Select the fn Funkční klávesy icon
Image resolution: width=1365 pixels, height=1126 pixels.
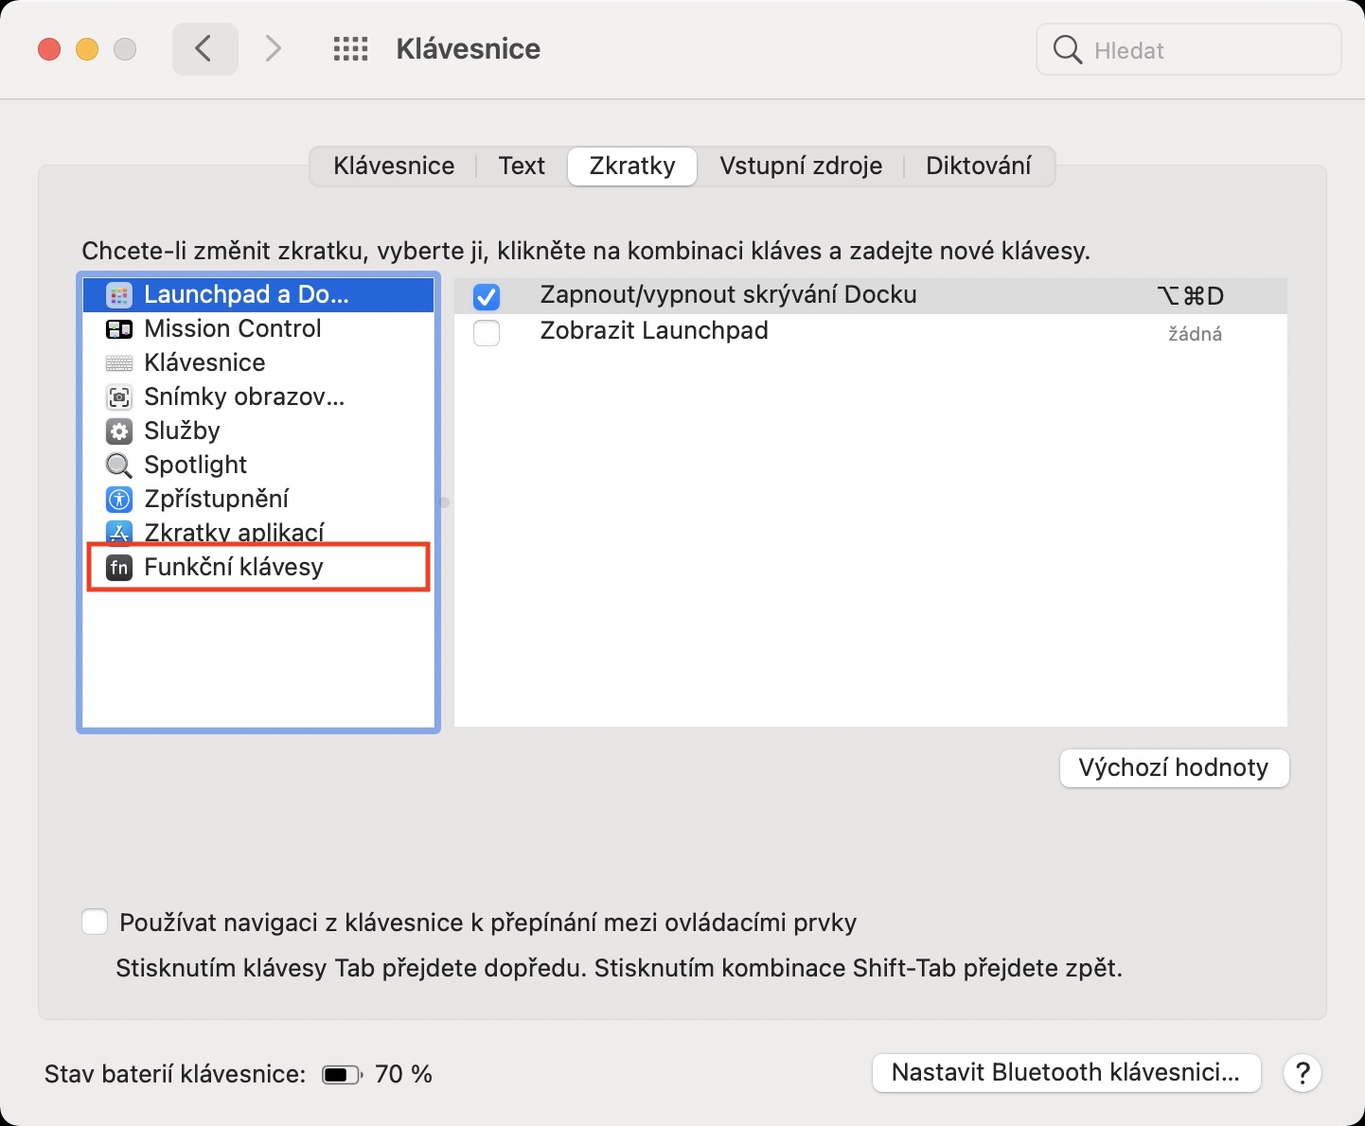tap(118, 568)
